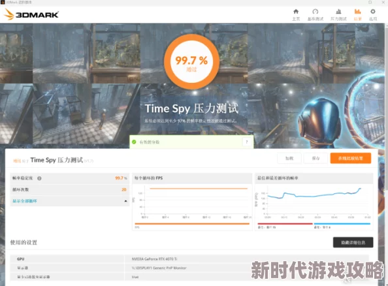Go to the 主页 home page

(296, 14)
